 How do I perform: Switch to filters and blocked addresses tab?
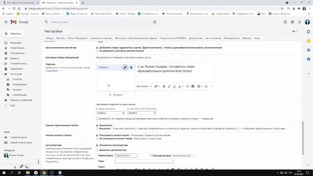[136, 38]
